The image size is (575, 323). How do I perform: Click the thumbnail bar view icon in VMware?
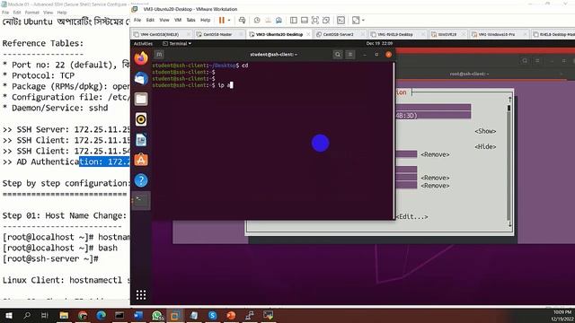pyautogui.click(x=305, y=20)
